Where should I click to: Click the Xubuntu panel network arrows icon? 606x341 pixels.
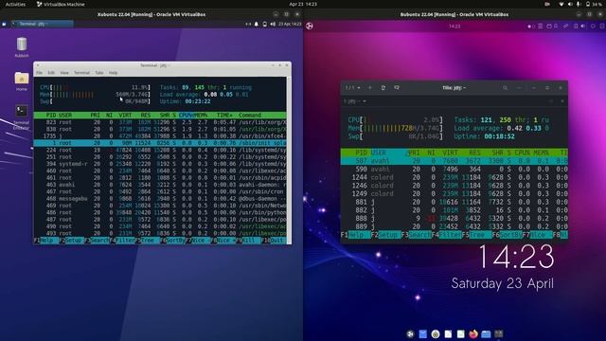[248, 24]
